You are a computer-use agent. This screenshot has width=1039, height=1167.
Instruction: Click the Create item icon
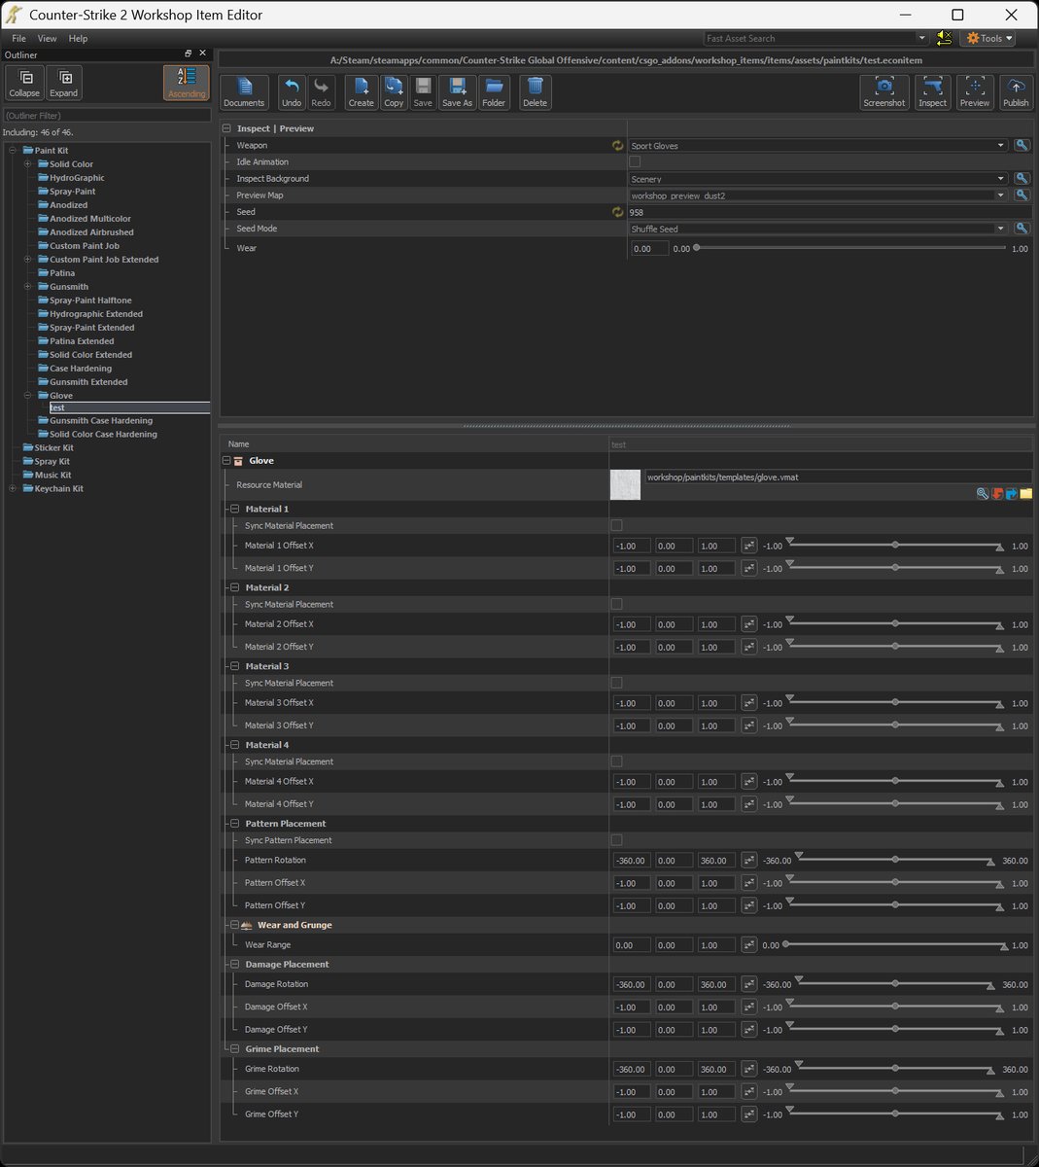point(362,92)
